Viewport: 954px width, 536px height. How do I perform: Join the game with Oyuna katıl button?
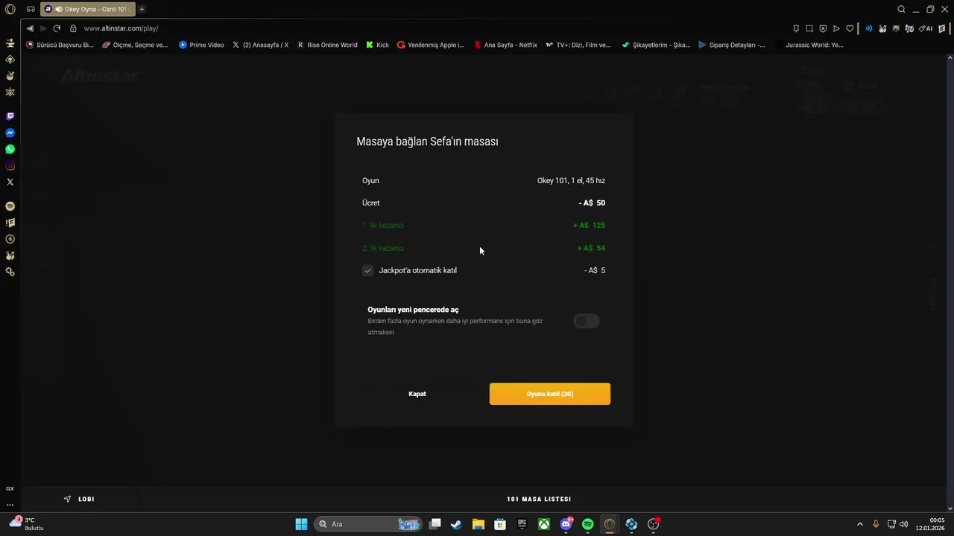(549, 394)
